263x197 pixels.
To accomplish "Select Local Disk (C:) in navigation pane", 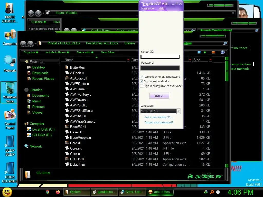I will point(43,130).
